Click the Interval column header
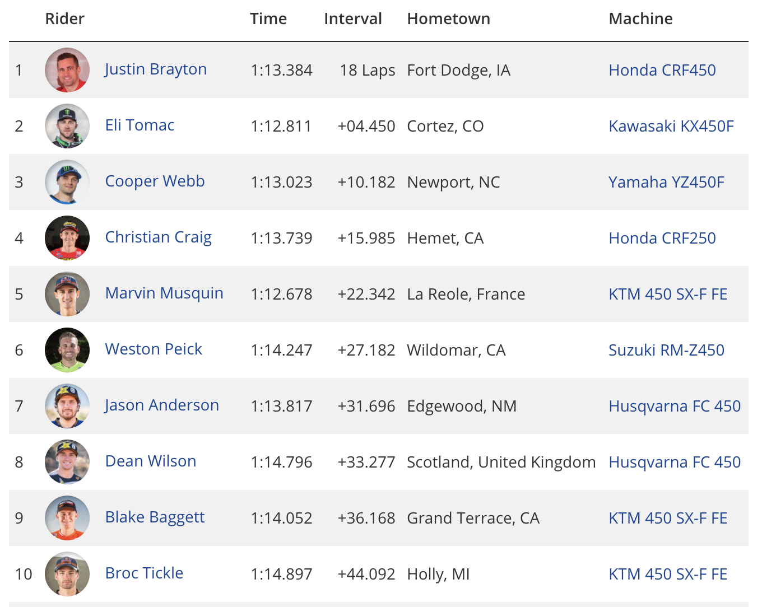 pyautogui.click(x=353, y=18)
